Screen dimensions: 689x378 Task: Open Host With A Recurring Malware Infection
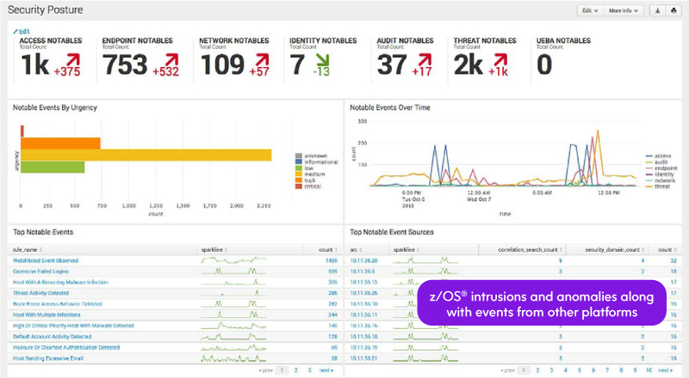click(60, 282)
